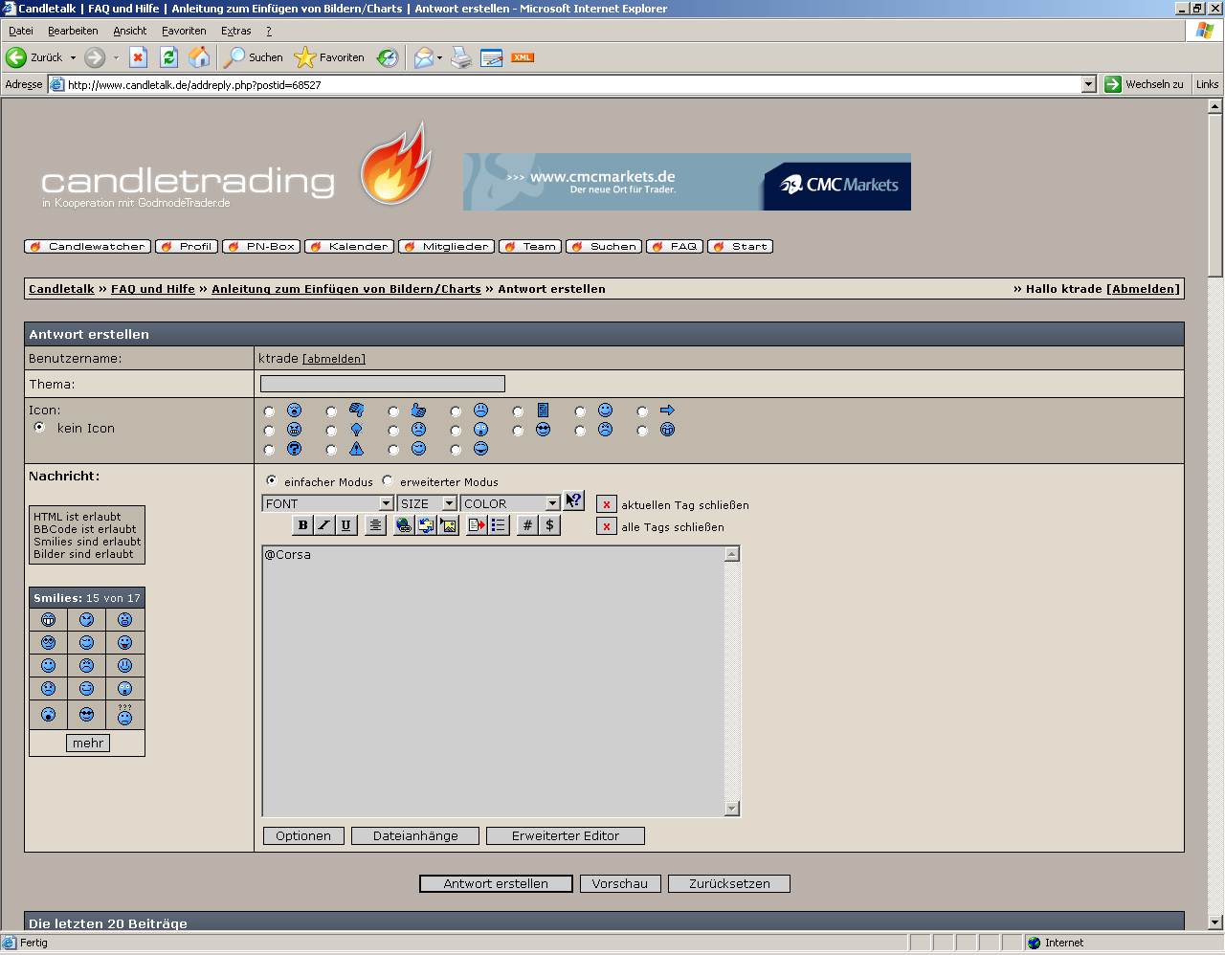Image resolution: width=1225 pixels, height=955 pixels.
Task: Select the kein Icon radio button
Action: pyautogui.click(x=39, y=428)
